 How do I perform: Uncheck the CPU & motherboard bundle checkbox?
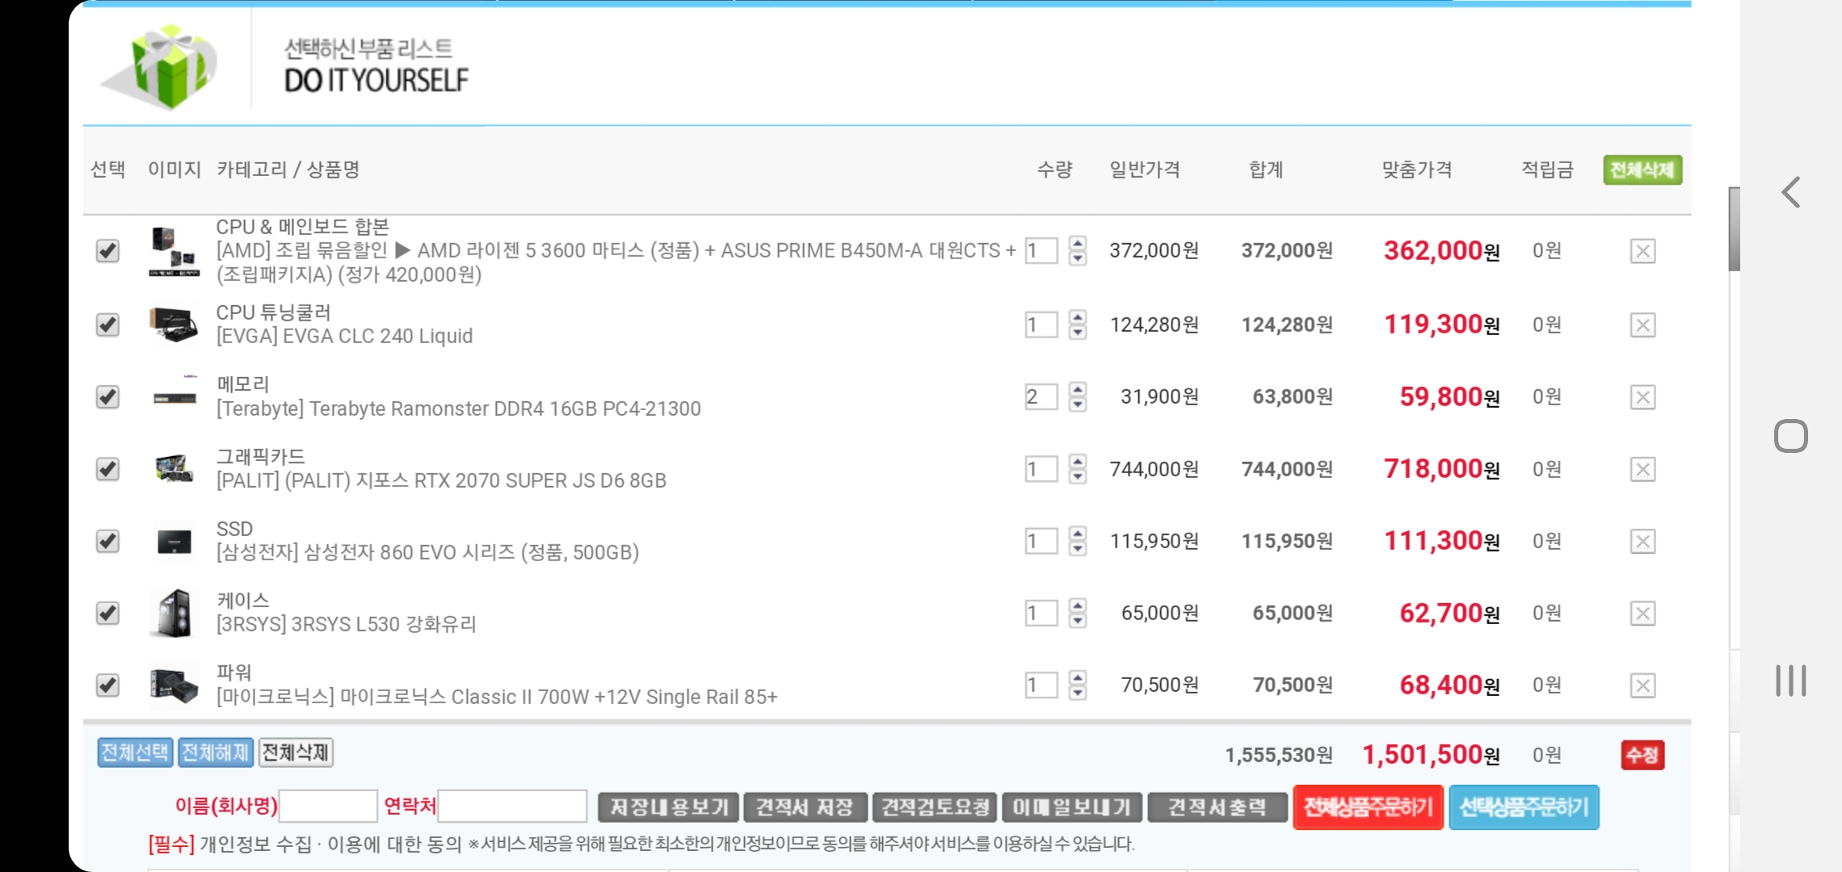click(107, 251)
